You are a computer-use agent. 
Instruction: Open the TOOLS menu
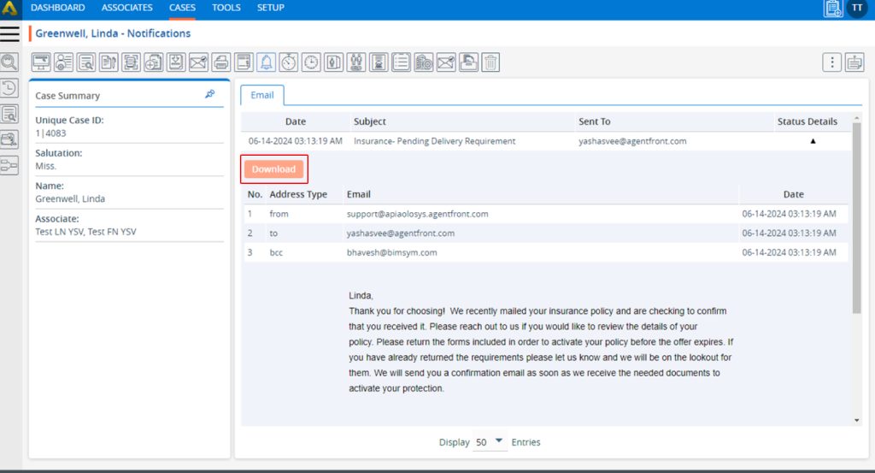226,8
